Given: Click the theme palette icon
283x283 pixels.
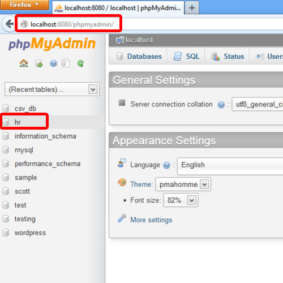Looking at the screenshot, I should click(x=122, y=182).
